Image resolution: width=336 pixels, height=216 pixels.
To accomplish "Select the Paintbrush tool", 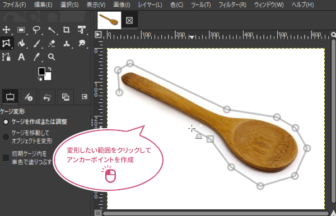I will (x=36, y=44).
